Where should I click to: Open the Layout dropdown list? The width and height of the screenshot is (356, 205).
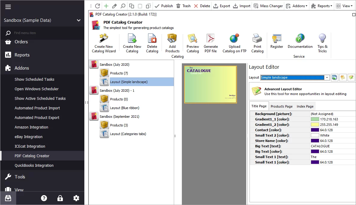click(327, 78)
